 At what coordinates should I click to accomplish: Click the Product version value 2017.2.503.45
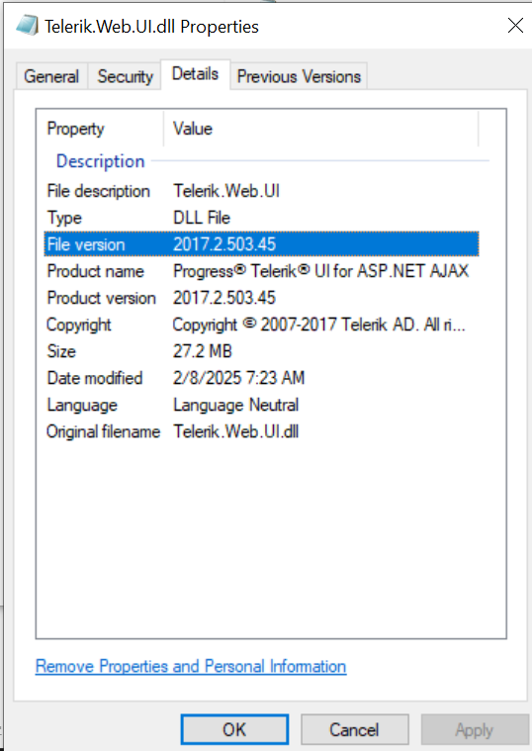click(x=224, y=299)
